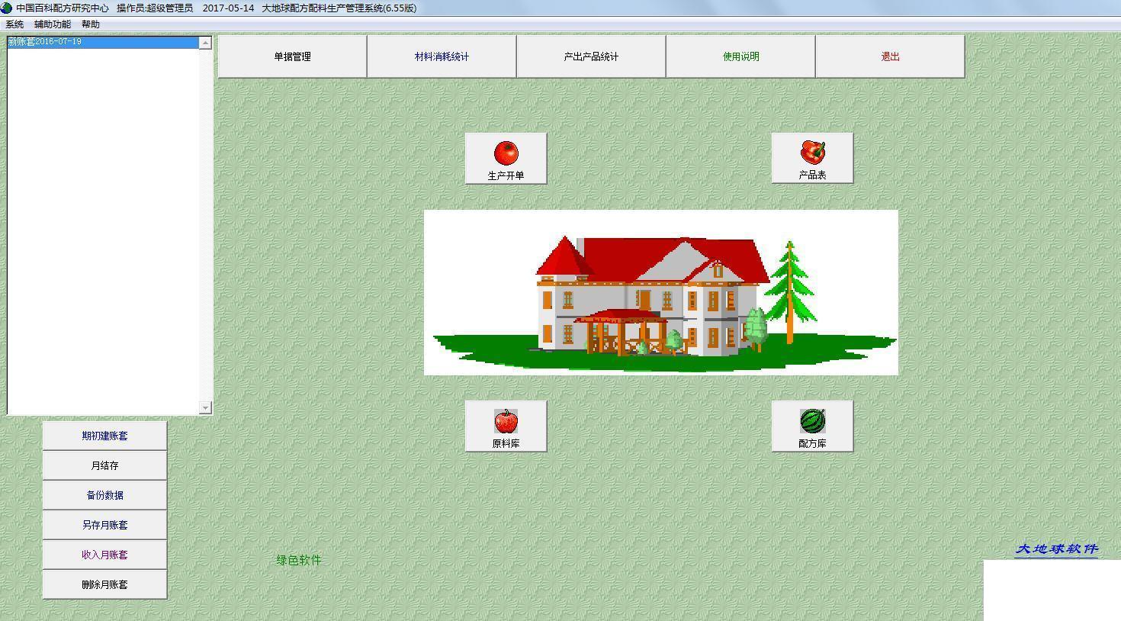
Task: Open 单据管理 from top button bar
Action: (292, 56)
